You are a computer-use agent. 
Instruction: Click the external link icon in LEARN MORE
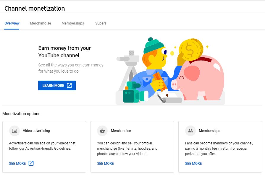[69, 85]
